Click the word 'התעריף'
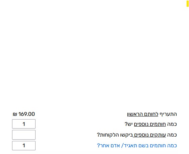The height and width of the screenshot is (154, 189). coord(168,114)
